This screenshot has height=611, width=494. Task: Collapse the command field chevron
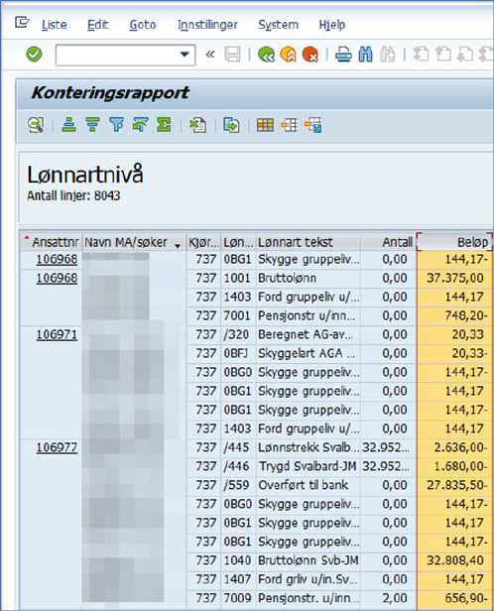pyautogui.click(x=210, y=55)
